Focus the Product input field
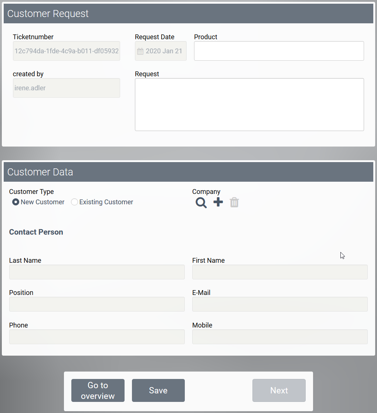 click(279, 51)
